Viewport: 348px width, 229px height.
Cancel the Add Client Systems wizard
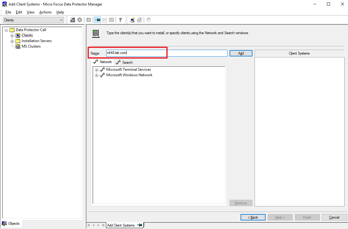pyautogui.click(x=334, y=217)
